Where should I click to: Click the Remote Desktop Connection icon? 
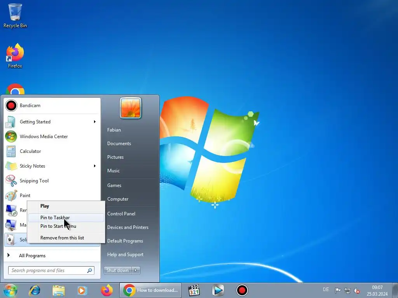pos(11,210)
